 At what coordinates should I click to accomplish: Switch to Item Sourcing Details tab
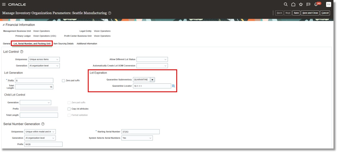click(x=63, y=43)
